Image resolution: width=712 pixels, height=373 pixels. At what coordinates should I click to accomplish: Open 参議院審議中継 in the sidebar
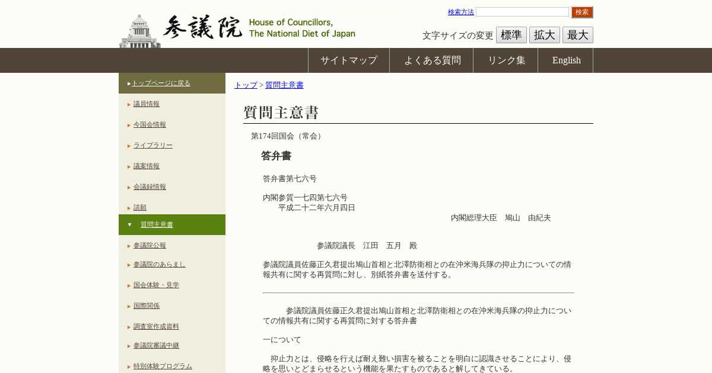(x=156, y=345)
